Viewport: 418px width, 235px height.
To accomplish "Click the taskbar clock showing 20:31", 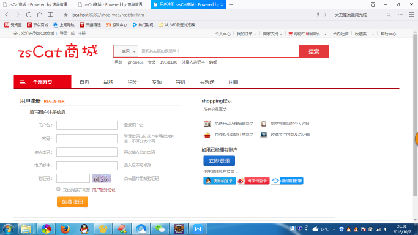I will coord(401,229).
